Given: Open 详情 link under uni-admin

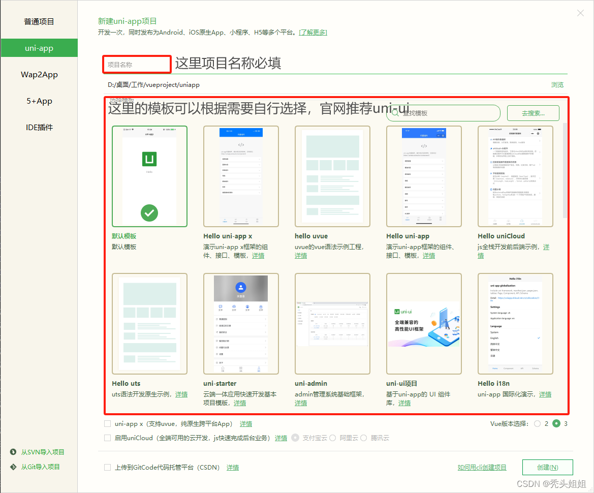Looking at the screenshot, I should (301, 403).
